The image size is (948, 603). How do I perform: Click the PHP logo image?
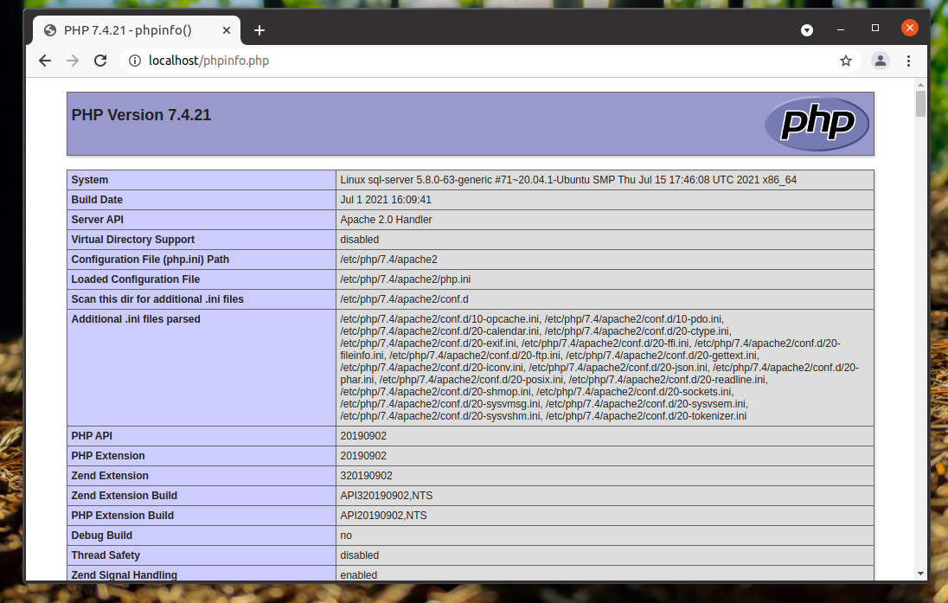pos(817,124)
